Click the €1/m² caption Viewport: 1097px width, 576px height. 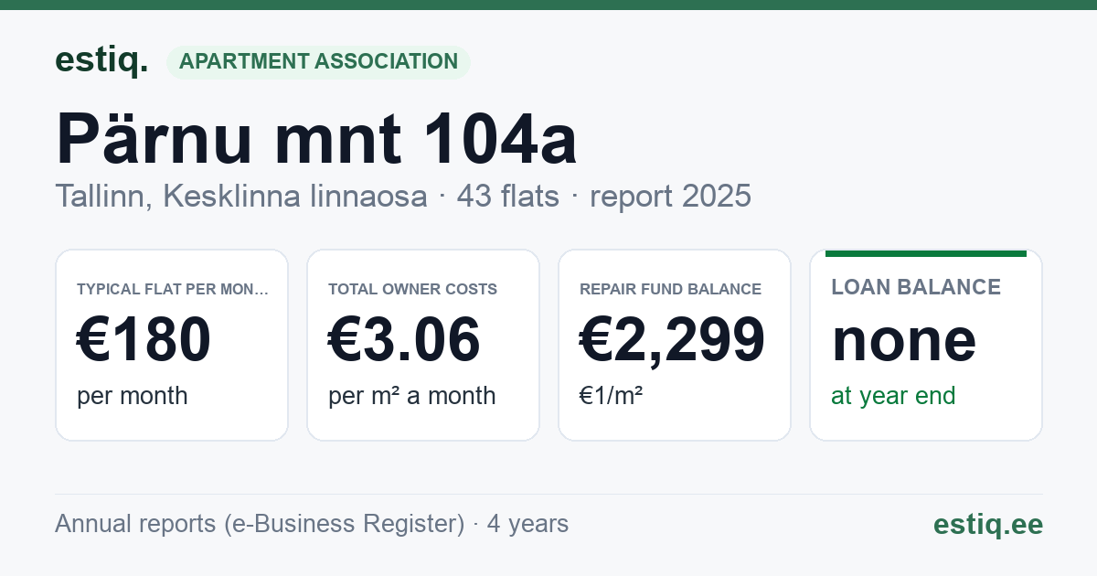tap(612, 396)
